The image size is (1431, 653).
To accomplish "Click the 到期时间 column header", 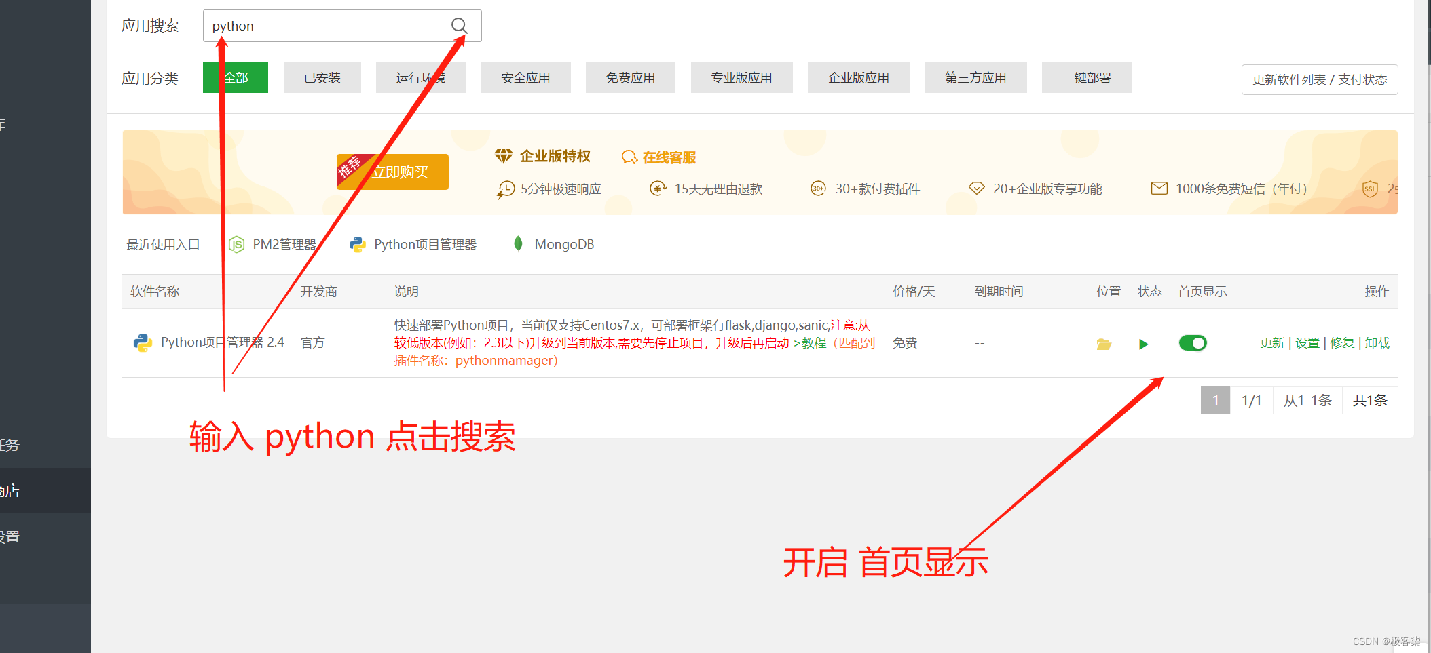I will (999, 292).
